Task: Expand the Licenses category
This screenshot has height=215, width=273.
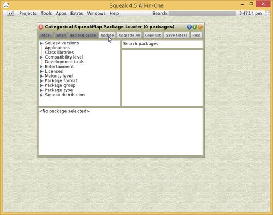Action: (41, 72)
